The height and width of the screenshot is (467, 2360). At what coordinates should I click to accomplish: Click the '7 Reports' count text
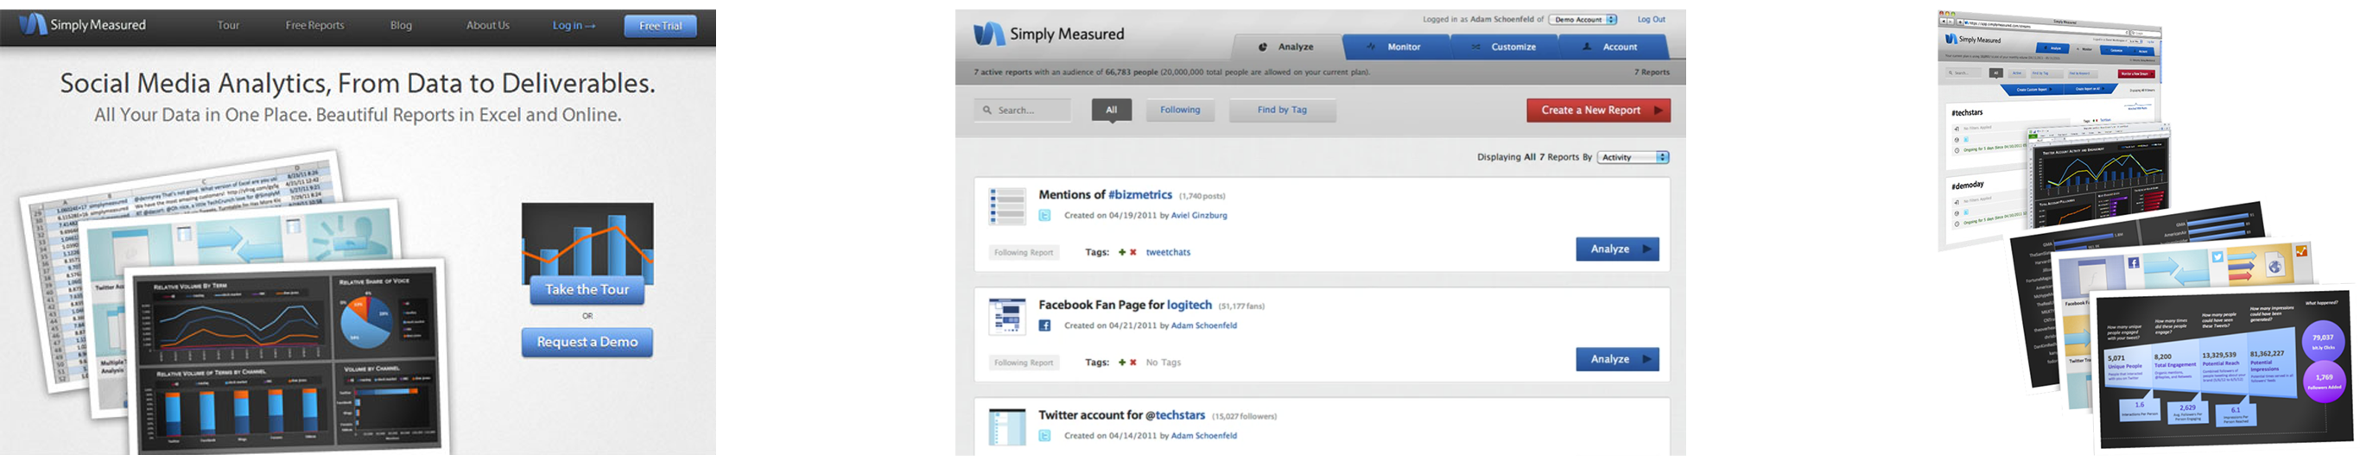click(1652, 73)
